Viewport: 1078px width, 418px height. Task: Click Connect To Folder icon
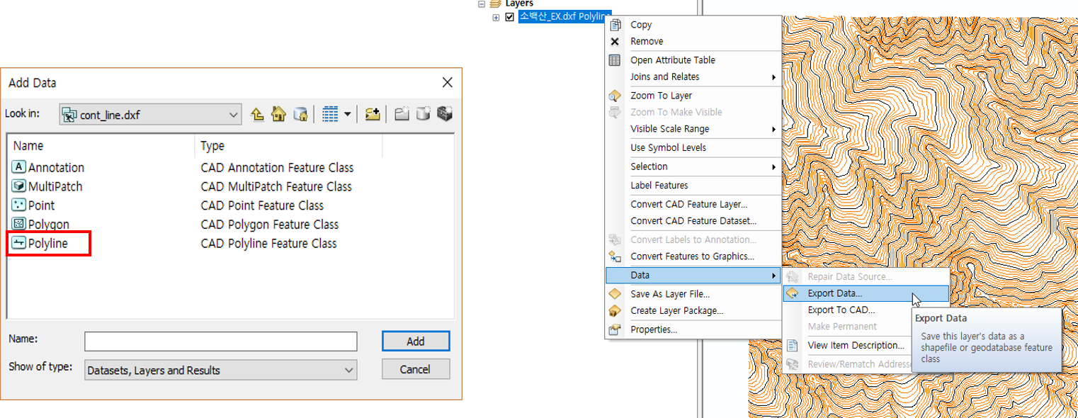pos(373,113)
